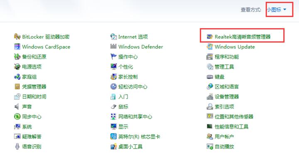Open 程序和功能 link text
This screenshot has width=299, height=158.
(227, 57)
